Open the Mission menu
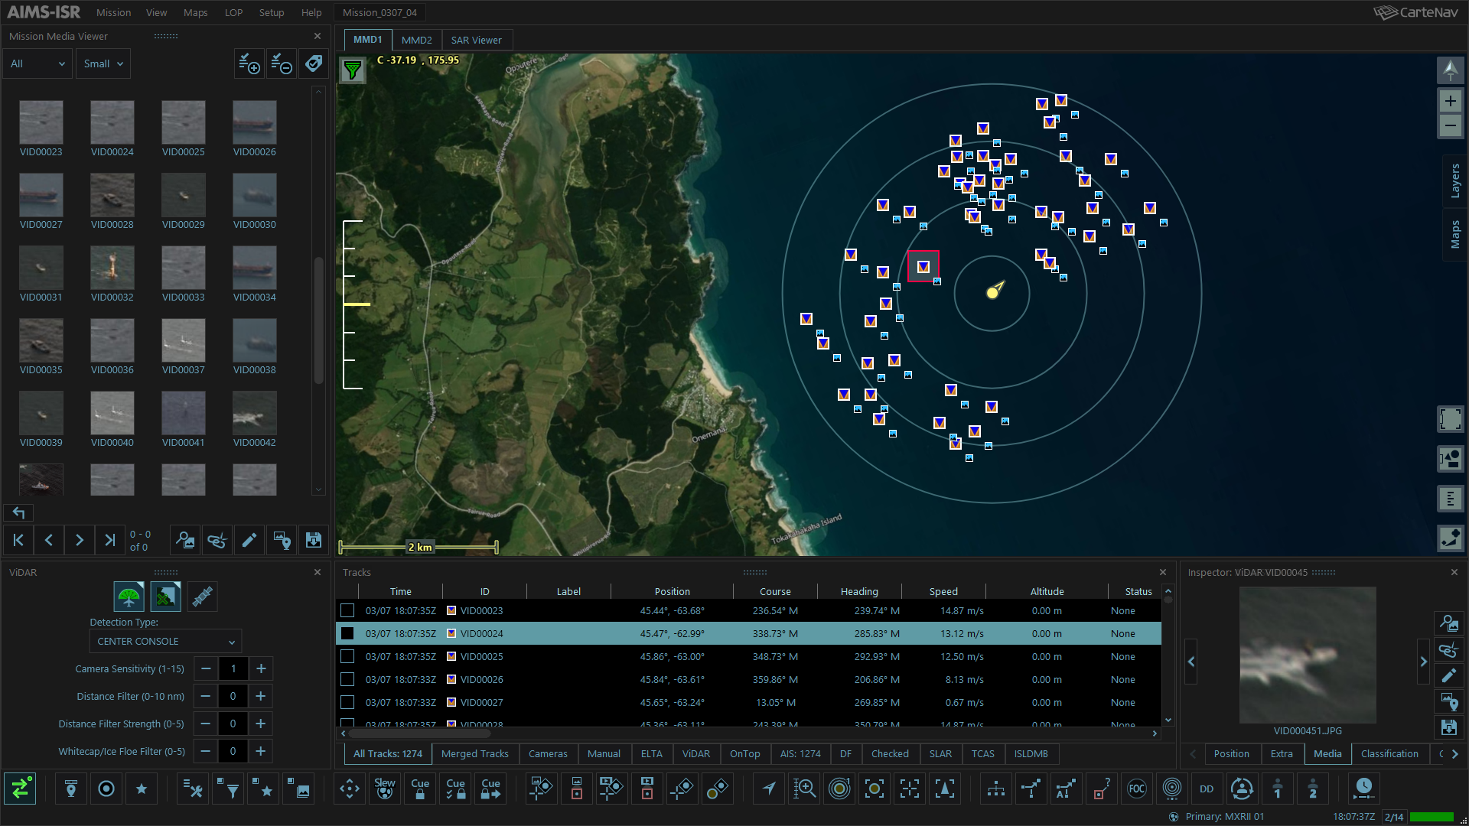1469x826 pixels. click(x=113, y=12)
